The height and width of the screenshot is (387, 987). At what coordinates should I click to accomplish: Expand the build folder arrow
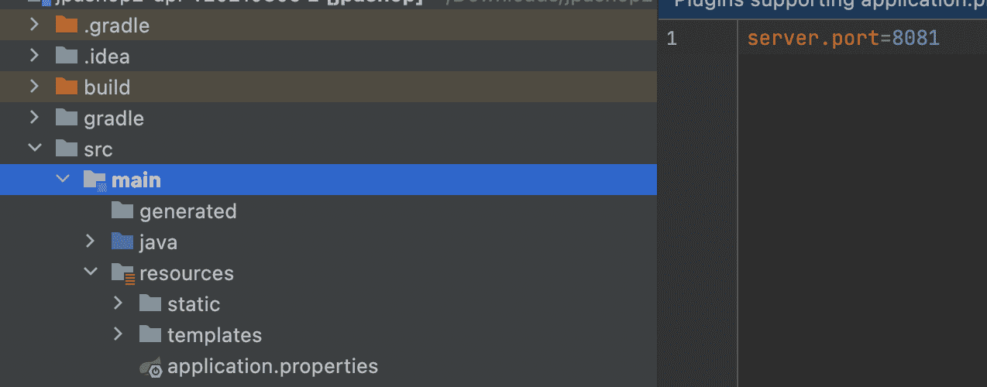click(x=34, y=87)
